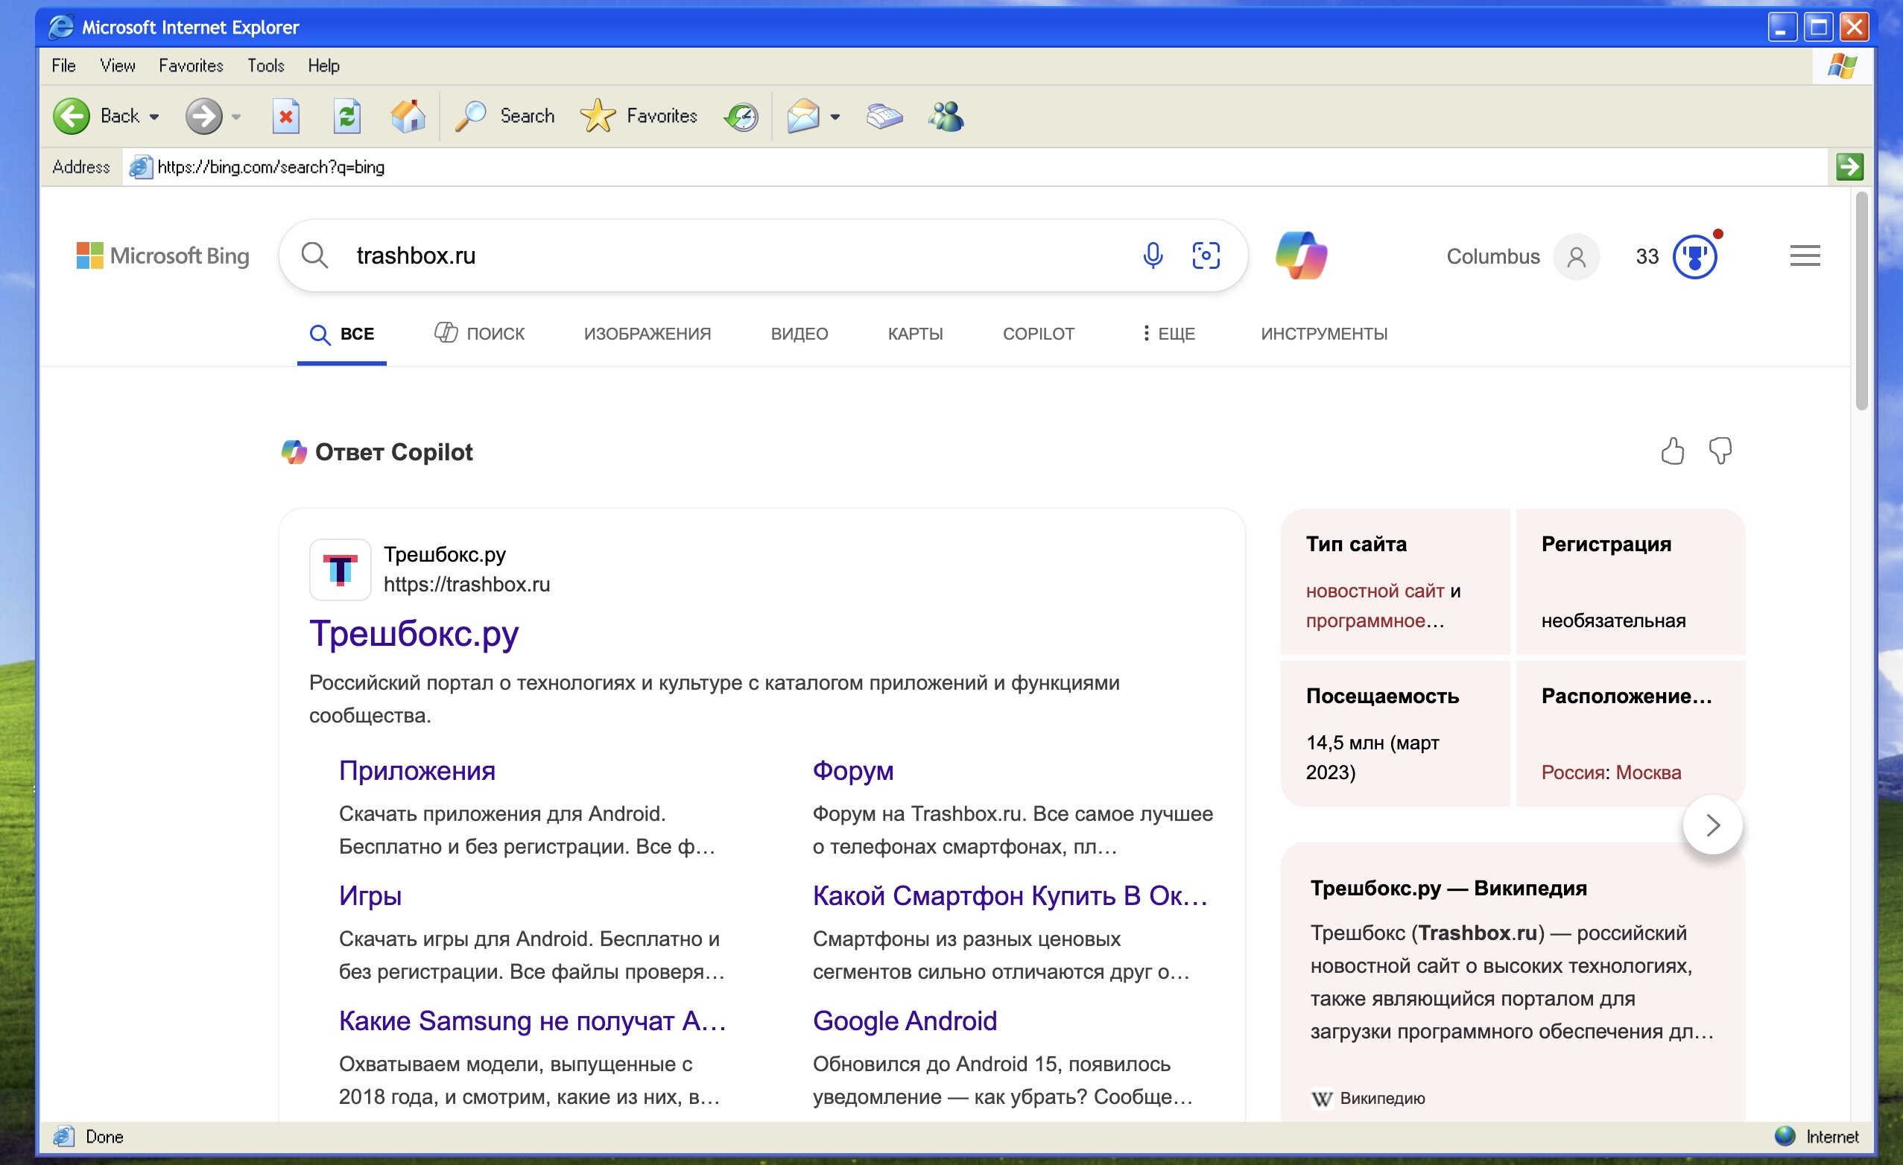
Task: Open the Форум sublink
Action: point(852,770)
